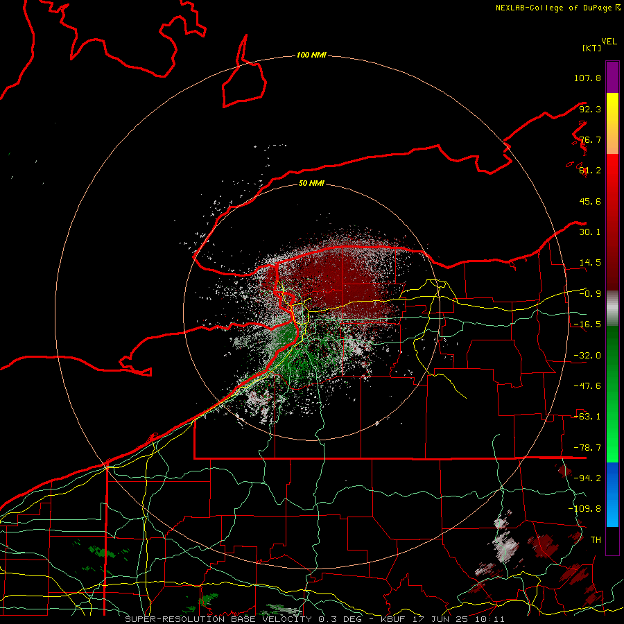This screenshot has height=624, width=624.
Task: Click the 76.7 legend value
Action: (590, 139)
